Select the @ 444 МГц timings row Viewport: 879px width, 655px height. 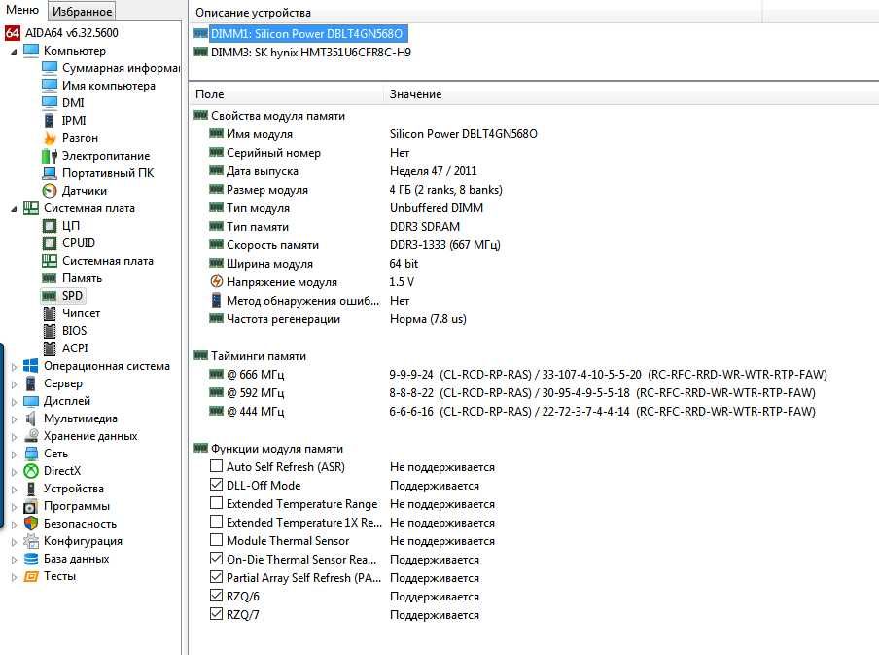(511, 412)
